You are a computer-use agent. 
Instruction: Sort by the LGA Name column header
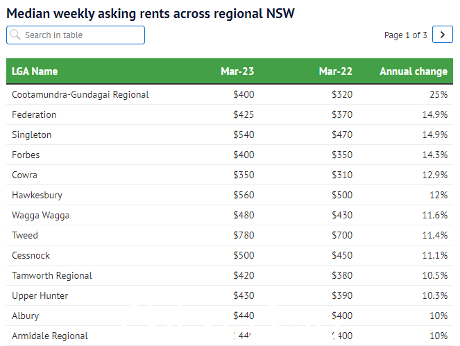pos(35,71)
